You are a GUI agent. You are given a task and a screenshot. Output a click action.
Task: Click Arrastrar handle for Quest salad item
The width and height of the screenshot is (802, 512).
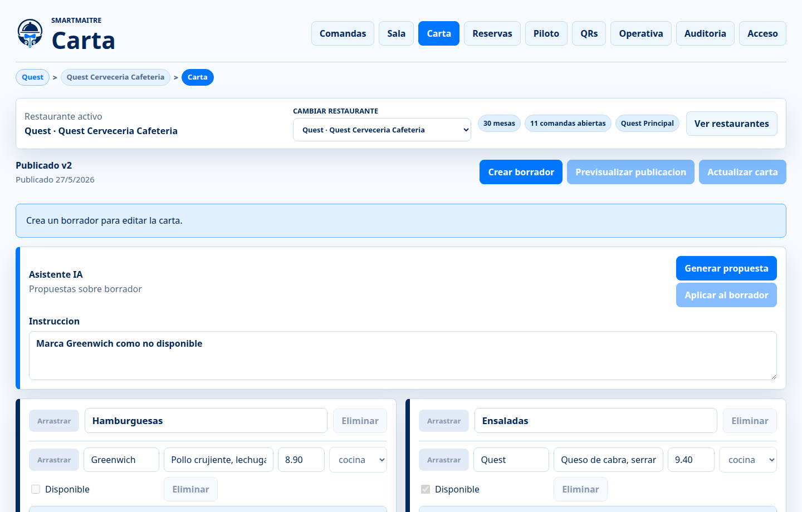click(444, 460)
